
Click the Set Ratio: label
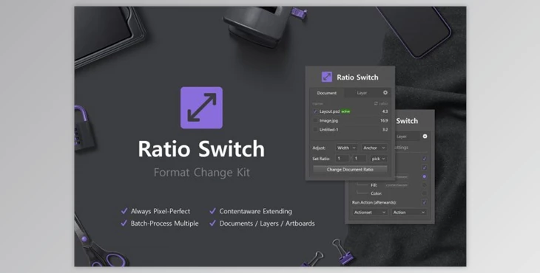[x=321, y=159]
